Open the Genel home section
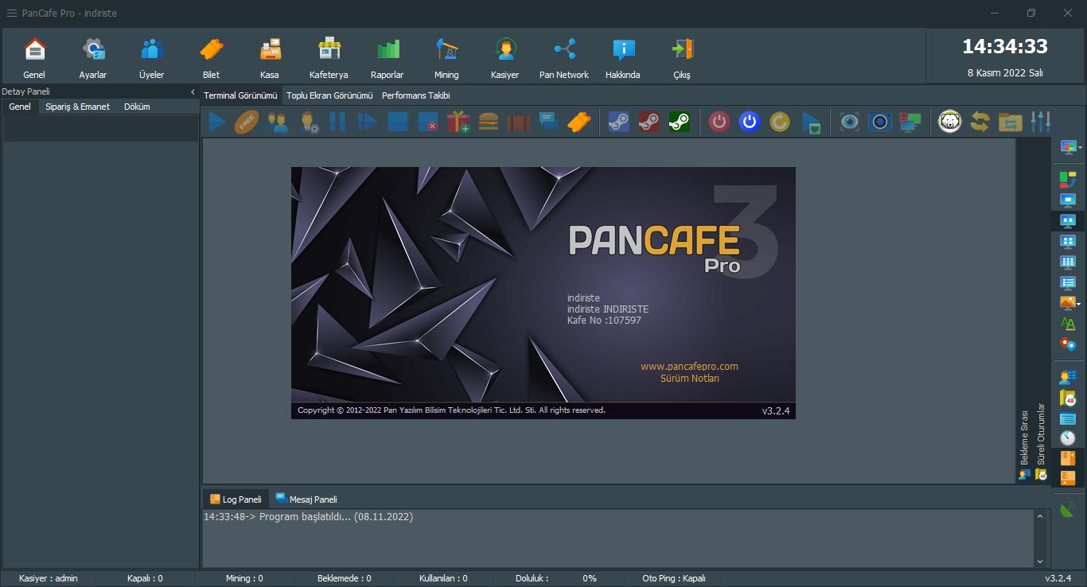The width and height of the screenshot is (1087, 587). coord(34,58)
